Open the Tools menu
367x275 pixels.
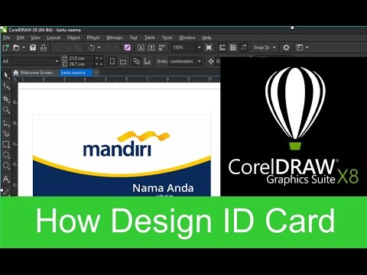tap(167, 37)
